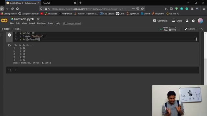The width and height of the screenshot is (207, 116).
Task: Click the empty cell's run brackets
Action: coord(9,70)
